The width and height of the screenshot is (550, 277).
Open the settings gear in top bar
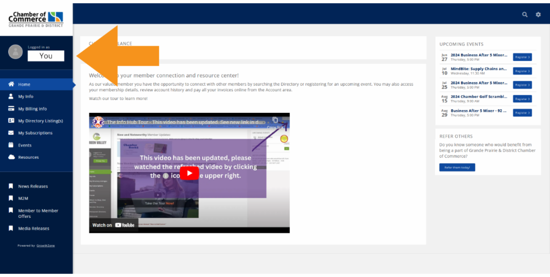pyautogui.click(x=538, y=15)
